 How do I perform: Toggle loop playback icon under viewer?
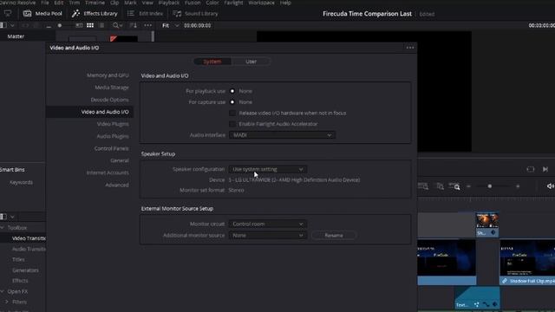[x=530, y=170]
